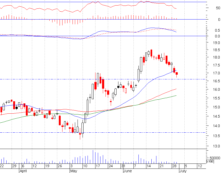Click the x100 volume multiplier label

(210, 162)
